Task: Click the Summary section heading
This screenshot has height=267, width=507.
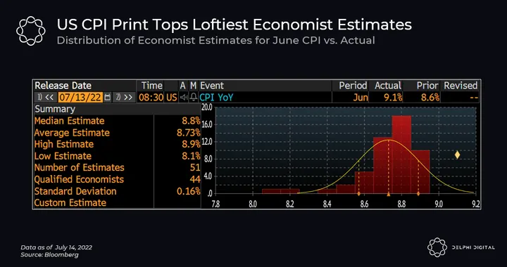Action: click(55, 109)
